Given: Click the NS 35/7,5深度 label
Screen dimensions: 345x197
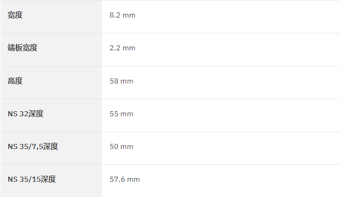Looking at the screenshot, I should [x=33, y=146].
